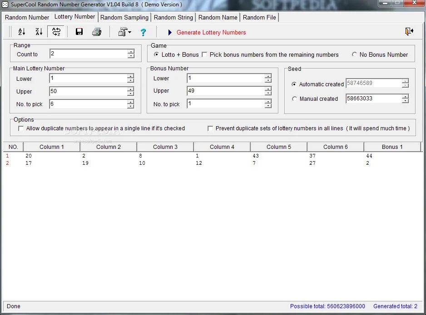Image resolution: width=426 pixels, height=315 pixels.
Task: Click the Column 6 header
Action: 336,147
